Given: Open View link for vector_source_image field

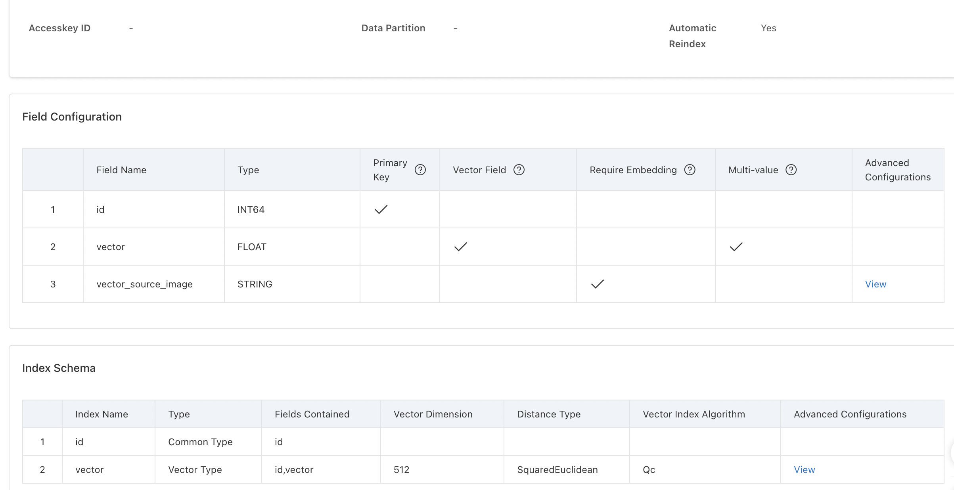Looking at the screenshot, I should (x=875, y=284).
